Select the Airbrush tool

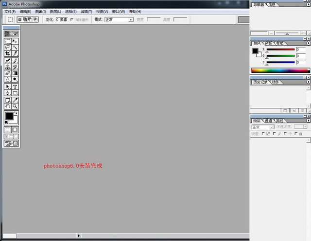[x=8, y=61]
